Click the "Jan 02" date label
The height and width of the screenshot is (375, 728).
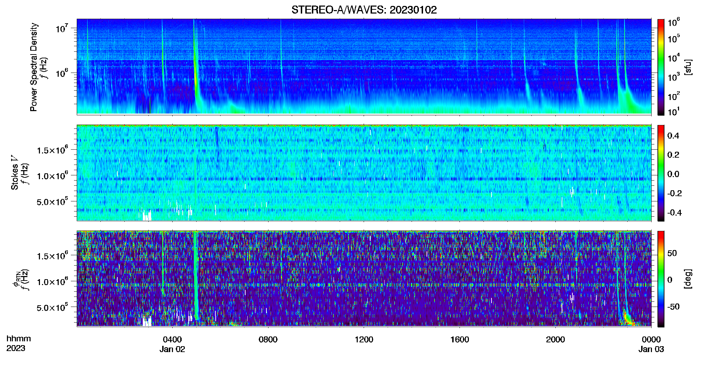pyautogui.click(x=172, y=349)
